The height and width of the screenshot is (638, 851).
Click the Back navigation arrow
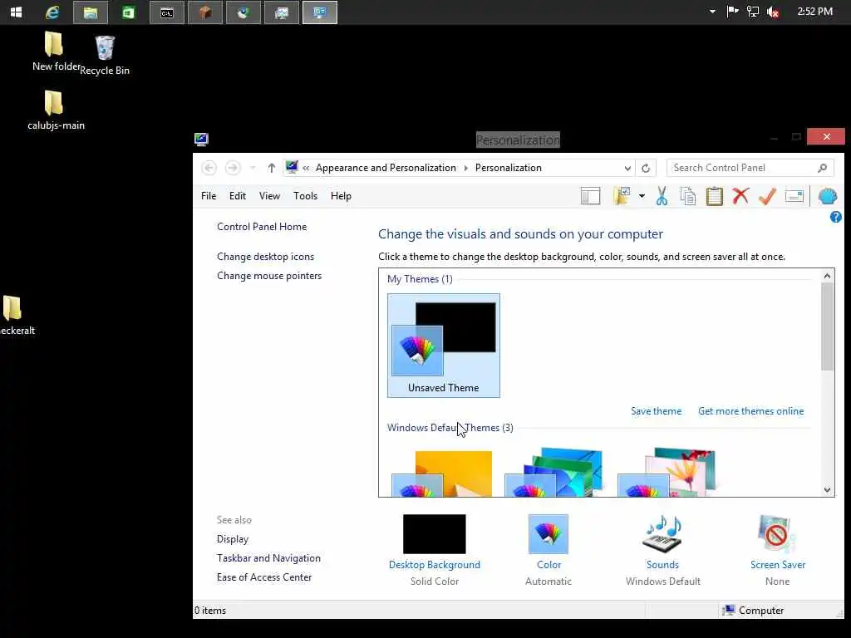pyautogui.click(x=209, y=168)
